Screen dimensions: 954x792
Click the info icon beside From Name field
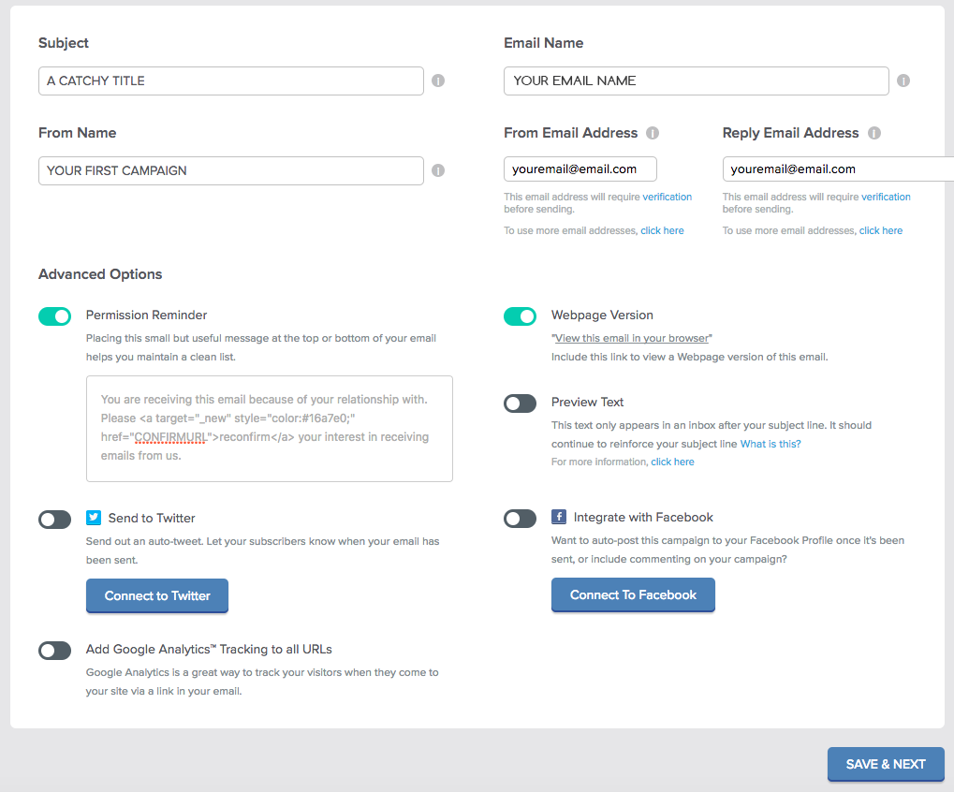tap(438, 170)
